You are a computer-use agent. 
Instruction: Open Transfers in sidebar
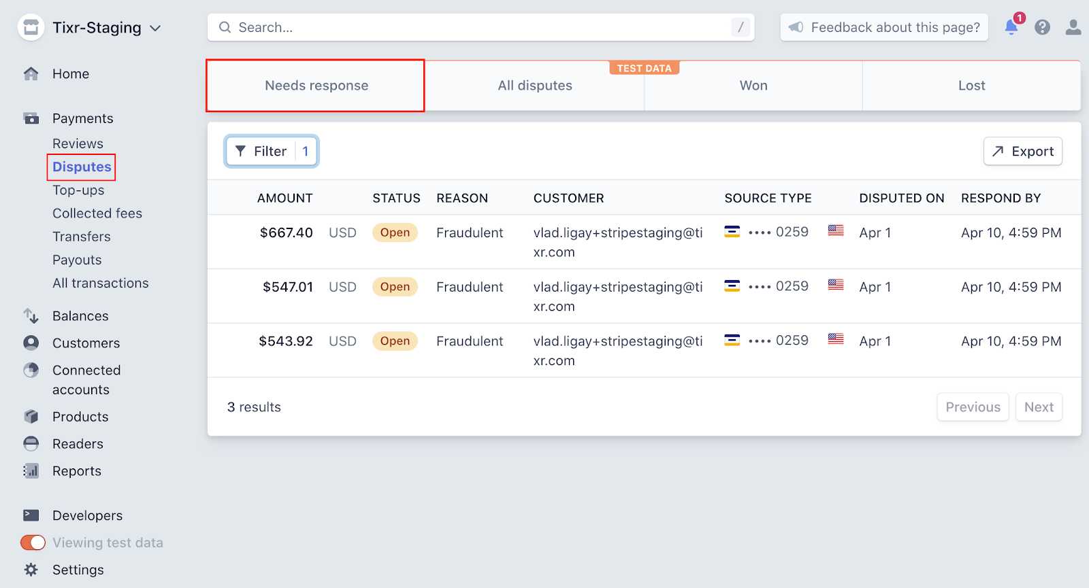tap(82, 237)
